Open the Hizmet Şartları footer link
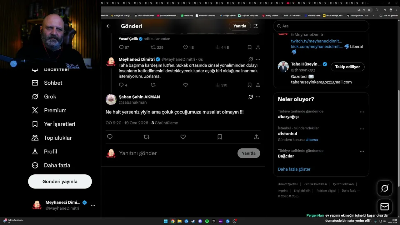Screen dimensions: 400x225 (x=288, y=184)
